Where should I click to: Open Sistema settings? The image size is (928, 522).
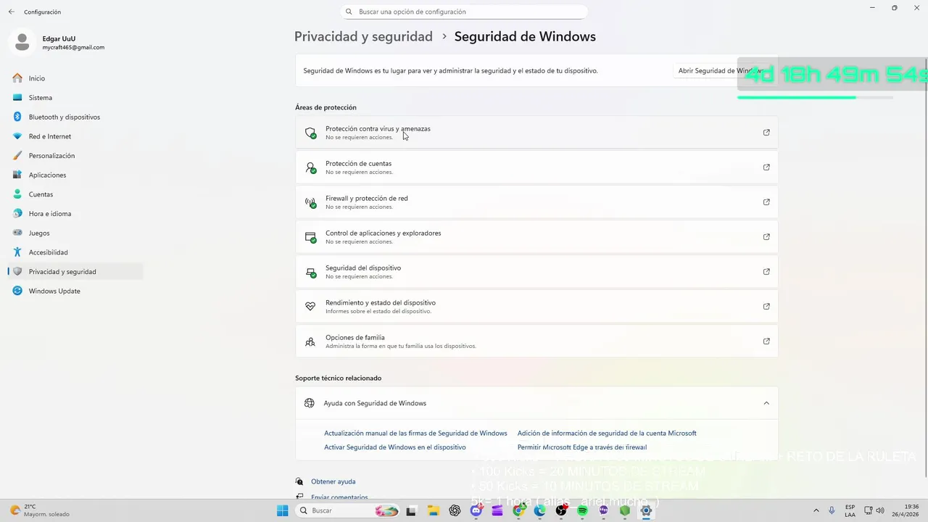[75, 97]
